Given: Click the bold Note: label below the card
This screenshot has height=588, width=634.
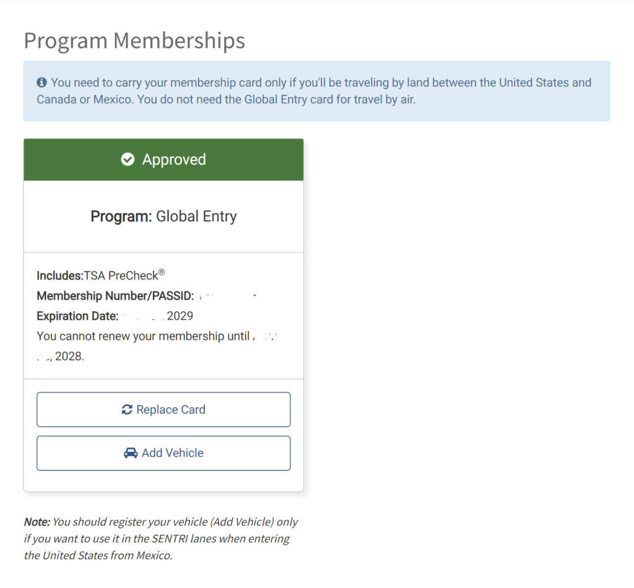Looking at the screenshot, I should pos(37,522).
